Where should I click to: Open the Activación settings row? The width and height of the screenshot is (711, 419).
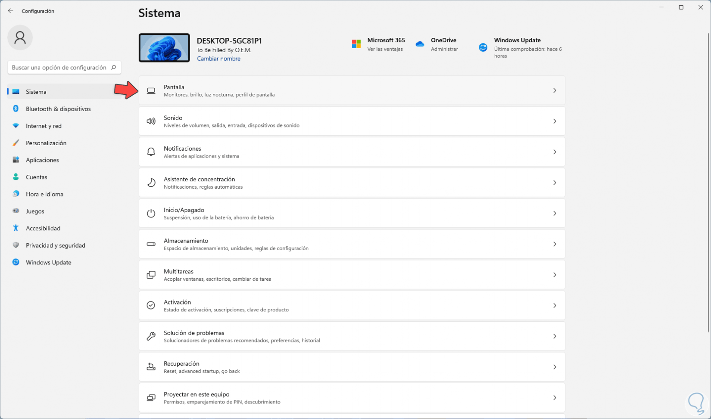(x=352, y=305)
